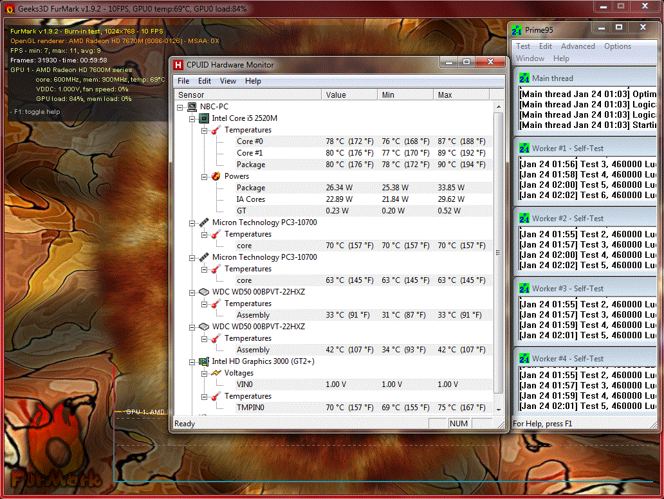Click the second WDC WD50 hard drive icon
This screenshot has width=664, height=499.
pos(204,326)
